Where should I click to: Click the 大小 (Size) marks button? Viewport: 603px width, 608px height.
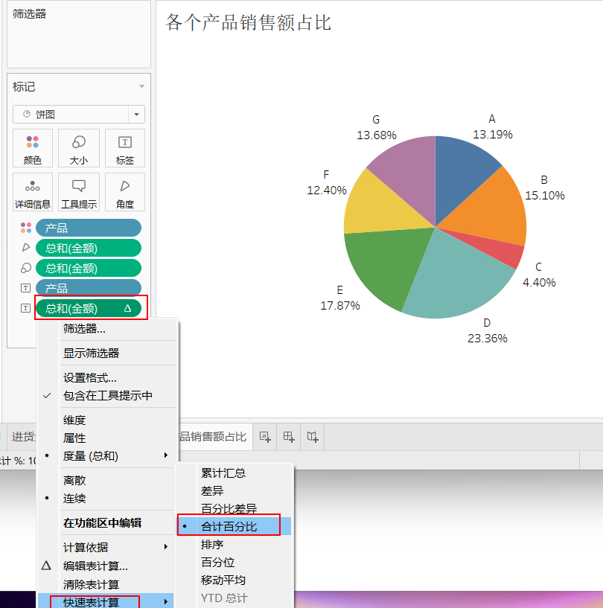(x=78, y=148)
